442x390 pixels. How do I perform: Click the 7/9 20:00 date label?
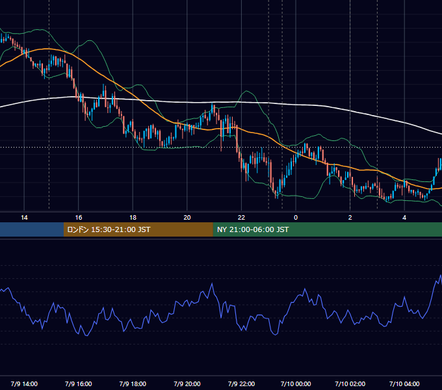pos(187,383)
